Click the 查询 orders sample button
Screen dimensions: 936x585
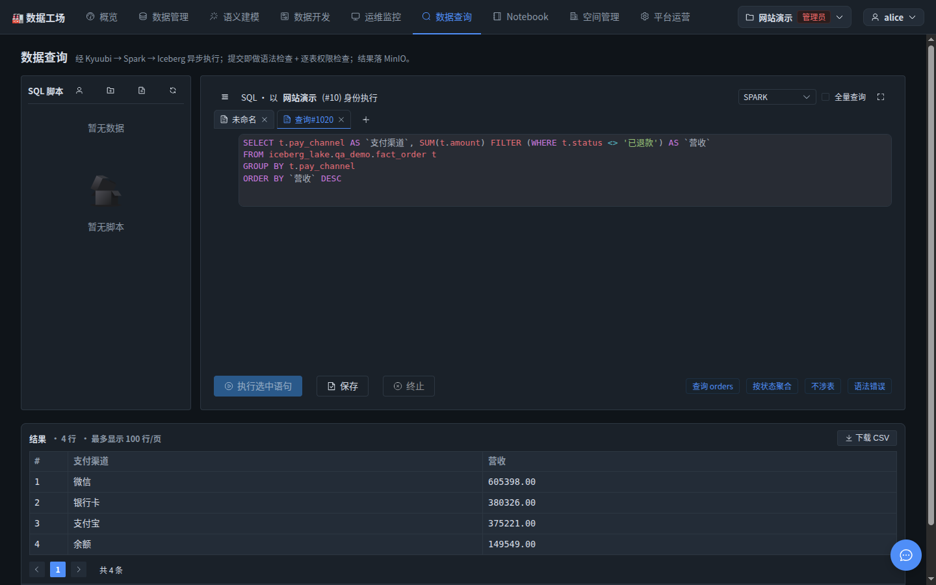tap(712, 386)
